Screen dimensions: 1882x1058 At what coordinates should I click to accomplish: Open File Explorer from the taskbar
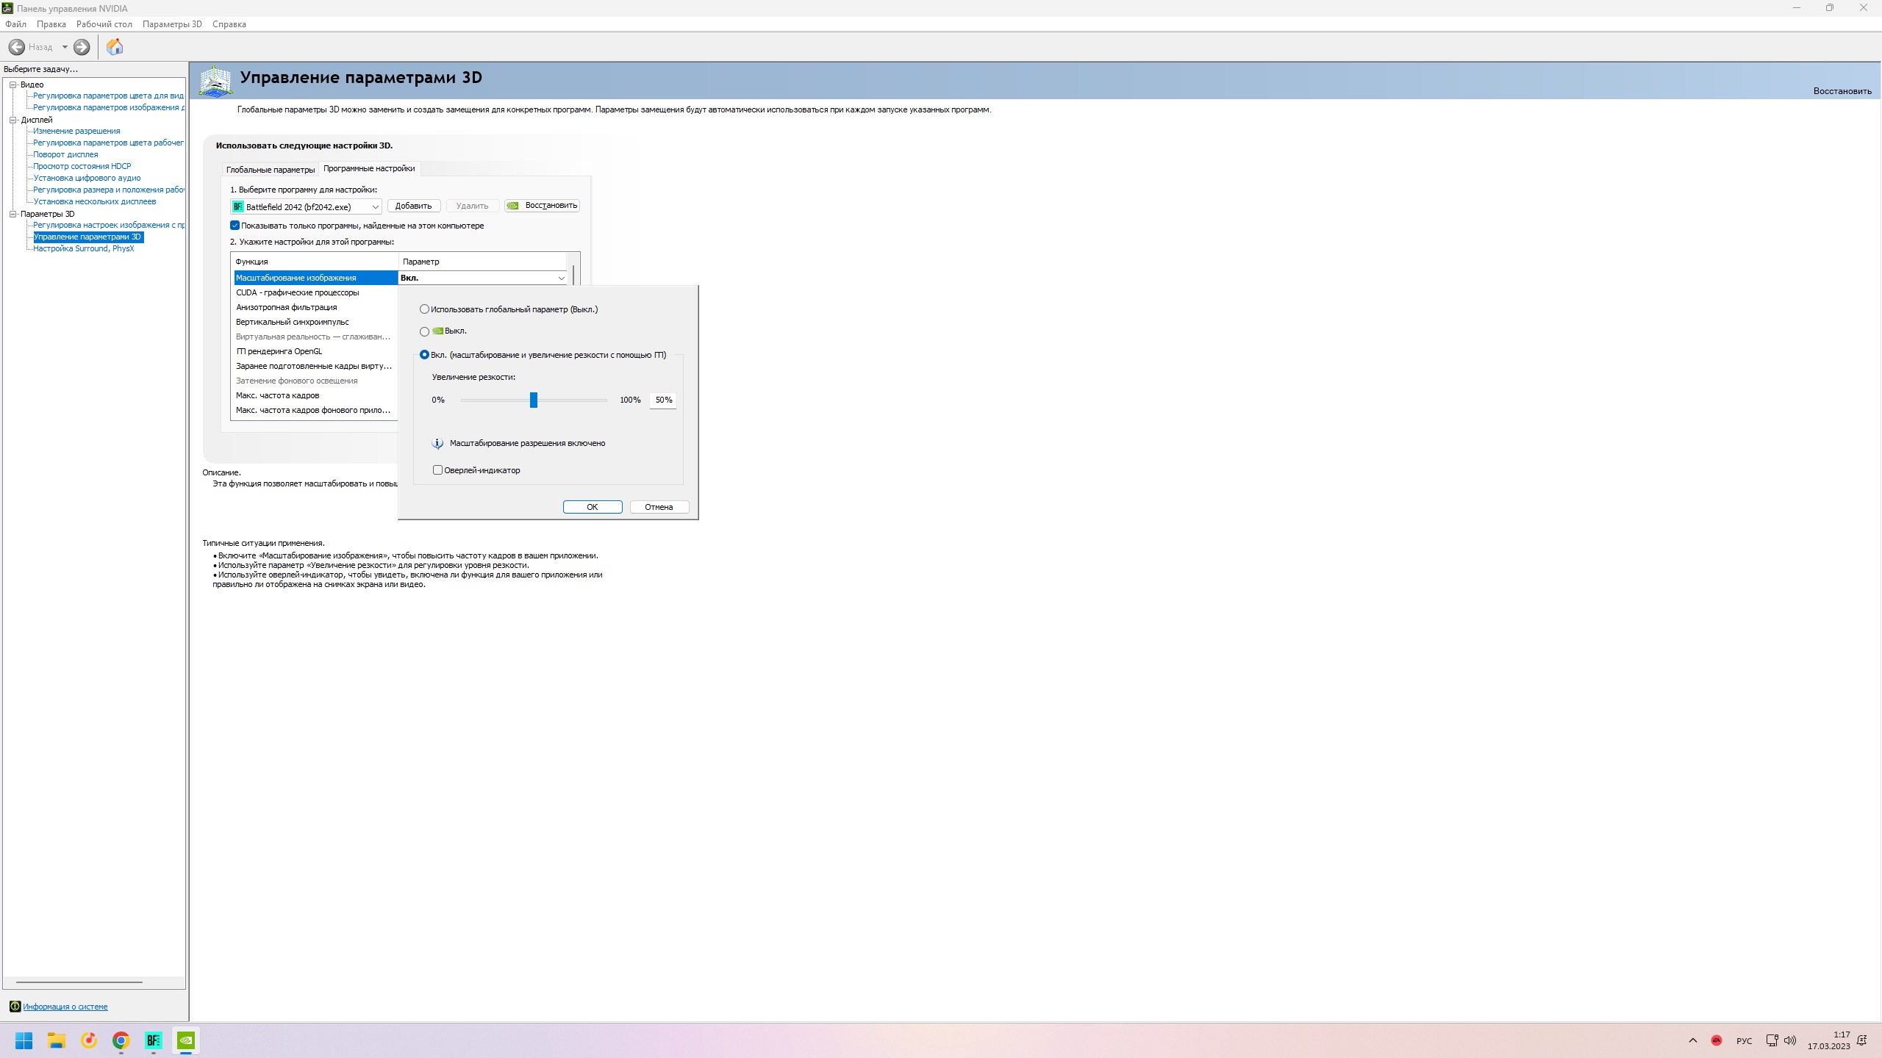click(x=57, y=1040)
